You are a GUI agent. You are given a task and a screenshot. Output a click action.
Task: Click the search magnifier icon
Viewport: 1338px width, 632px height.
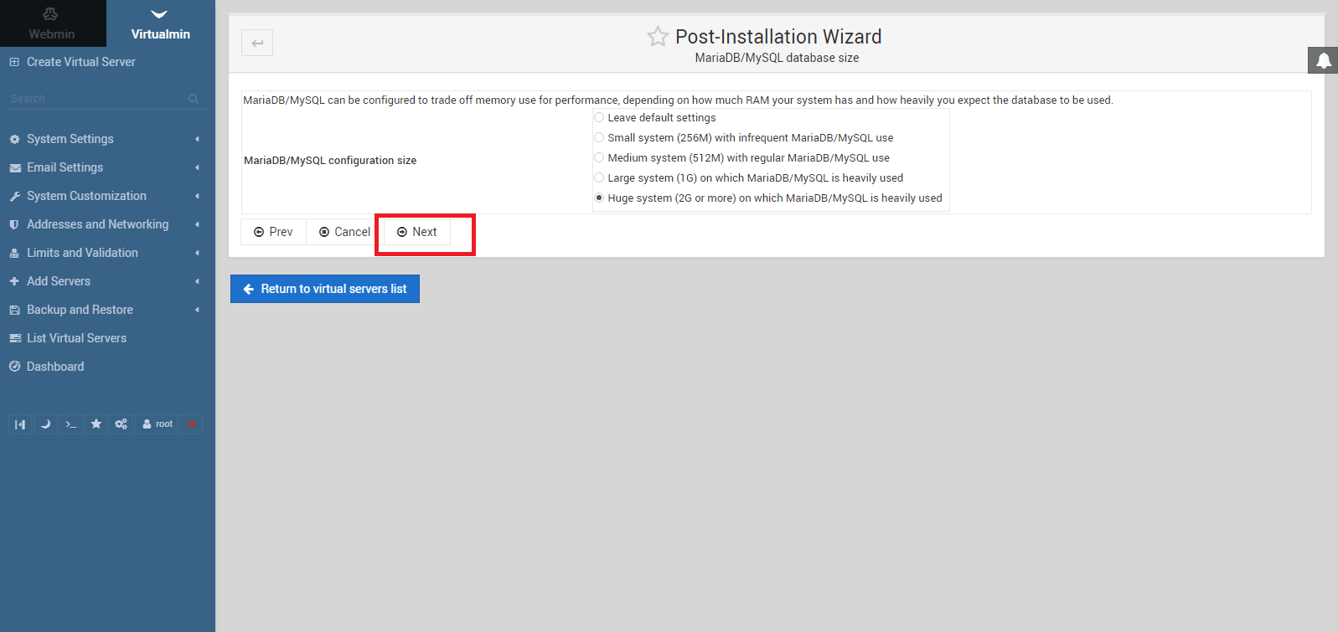tap(194, 99)
